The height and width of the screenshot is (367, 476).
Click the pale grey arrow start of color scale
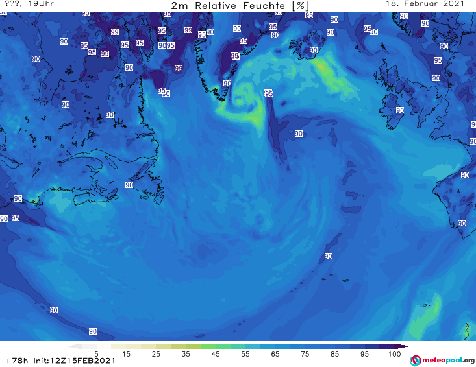pos(75,346)
